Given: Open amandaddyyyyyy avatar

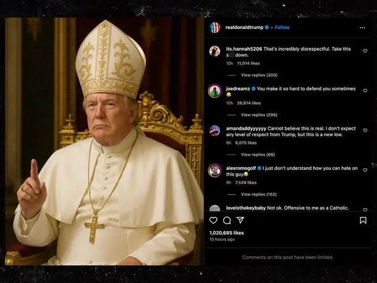Looking at the screenshot, I should coord(214,130).
